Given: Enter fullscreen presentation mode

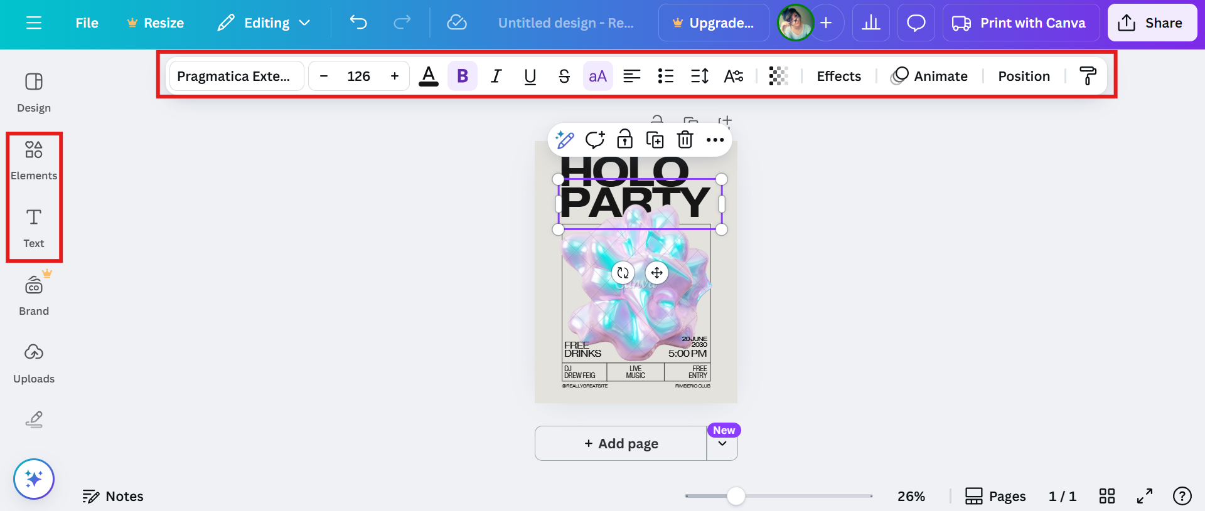Looking at the screenshot, I should coord(1145,496).
